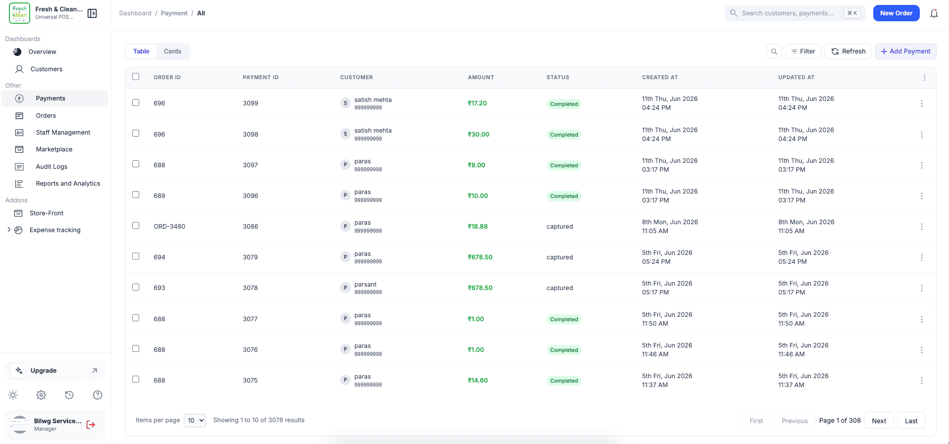Image resolution: width=949 pixels, height=444 pixels.
Task: Collapse sidebar with panel toggle icon
Action: point(92,13)
